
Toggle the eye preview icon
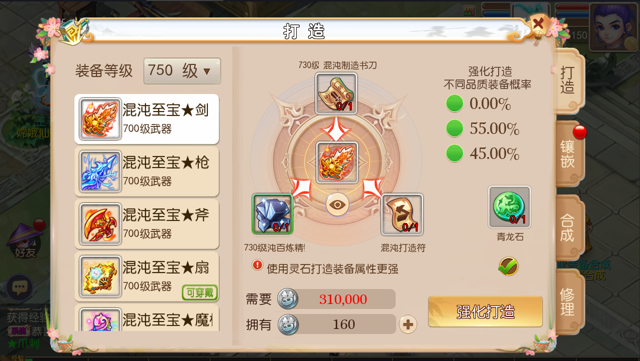coord(338,204)
